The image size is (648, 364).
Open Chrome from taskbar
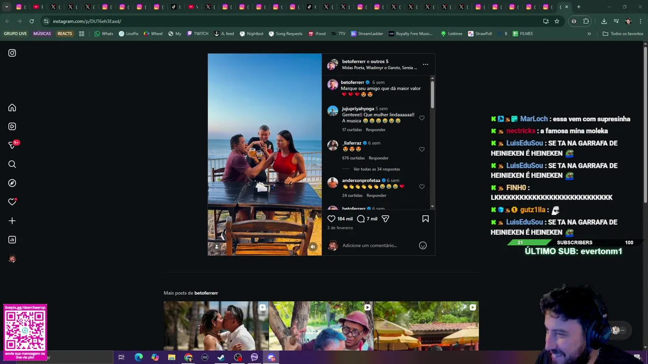point(188,357)
